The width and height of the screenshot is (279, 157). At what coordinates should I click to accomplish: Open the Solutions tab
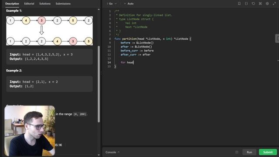[x=45, y=3]
